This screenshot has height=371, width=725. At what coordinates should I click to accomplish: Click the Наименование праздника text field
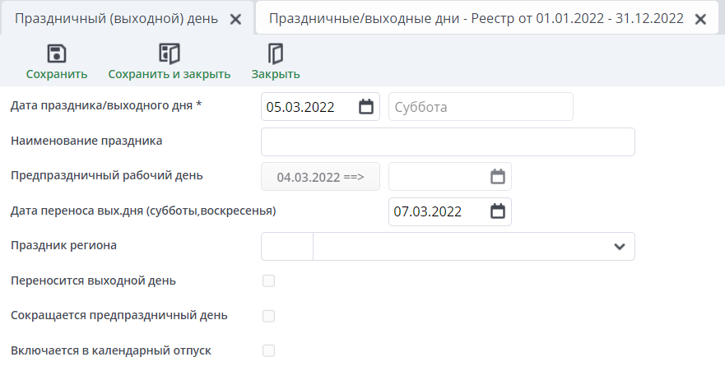click(x=448, y=141)
